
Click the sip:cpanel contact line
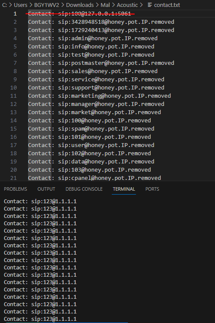tap(95, 178)
